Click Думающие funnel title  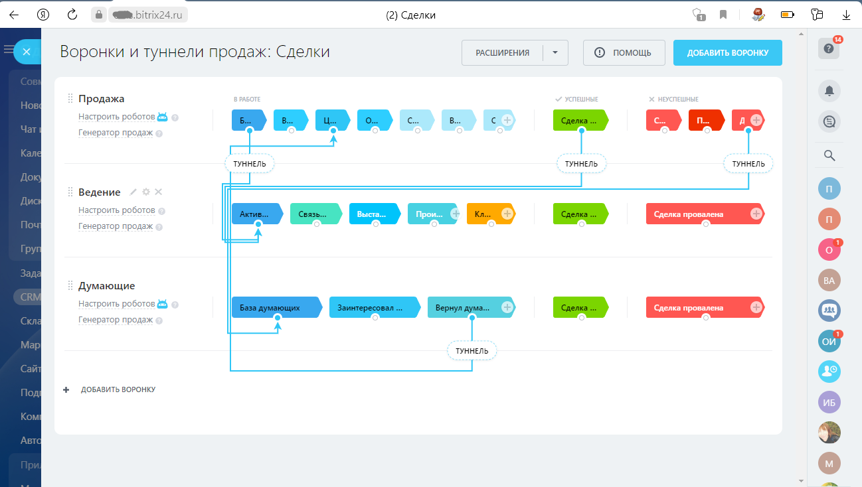(x=107, y=286)
